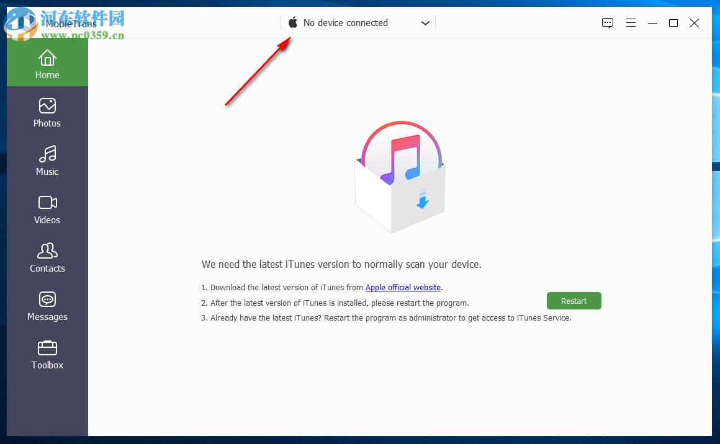720x444 pixels.
Task: Open the Messages section
Action: click(47, 306)
